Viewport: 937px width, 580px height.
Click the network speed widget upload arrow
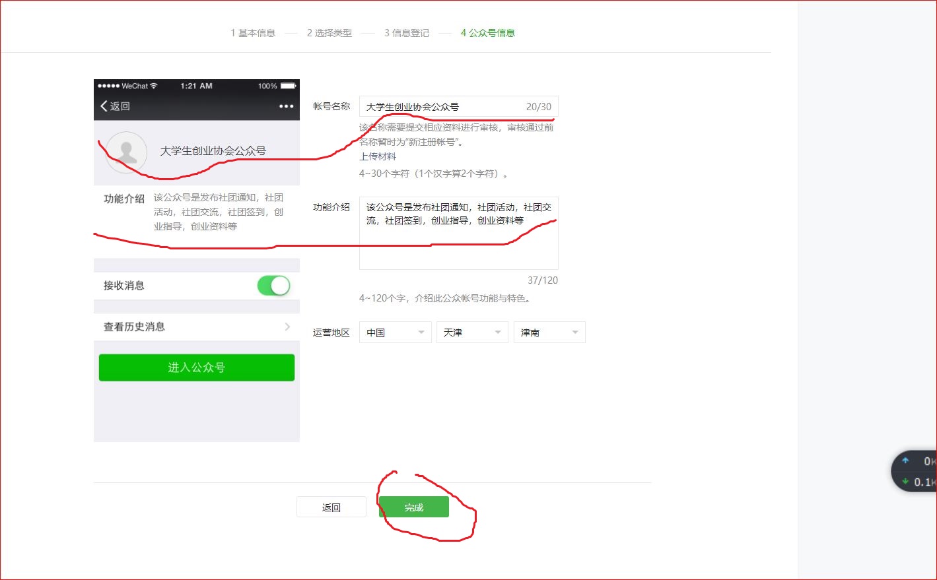(905, 461)
